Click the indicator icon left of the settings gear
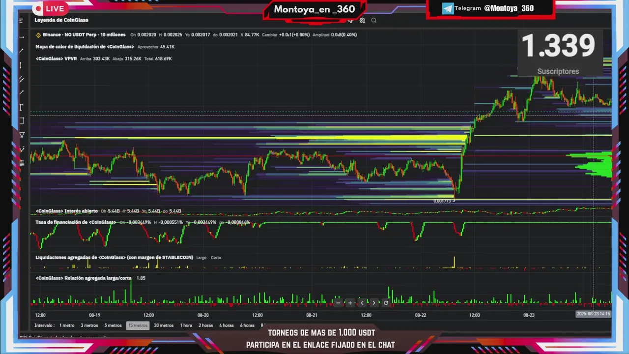The image size is (629, 354). [350, 21]
